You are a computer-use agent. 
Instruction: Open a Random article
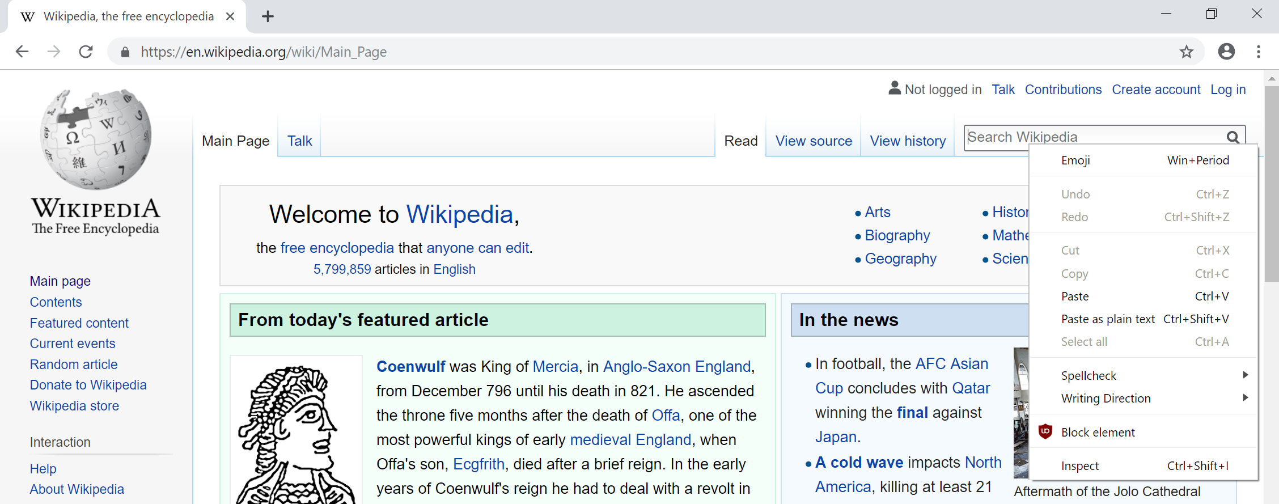(74, 365)
